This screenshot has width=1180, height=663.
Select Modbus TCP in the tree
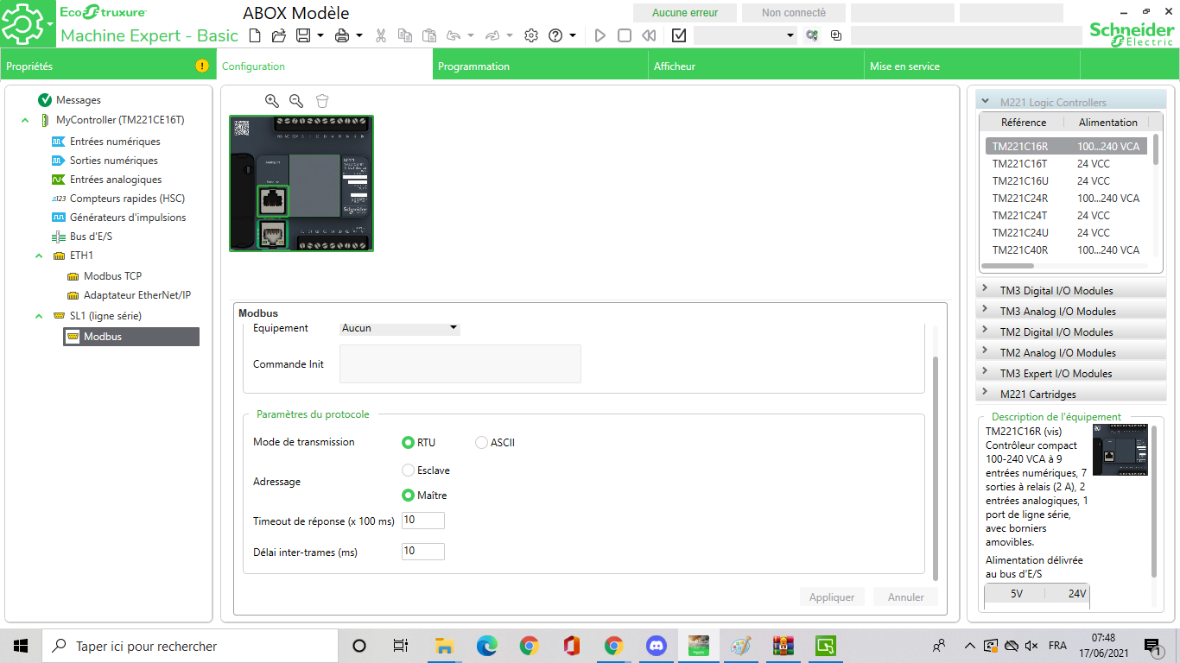coord(112,276)
